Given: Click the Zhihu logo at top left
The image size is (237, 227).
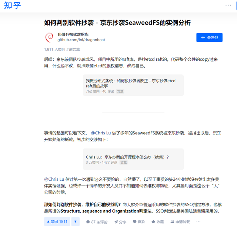Looking at the screenshot, I should tap(13, 6).
